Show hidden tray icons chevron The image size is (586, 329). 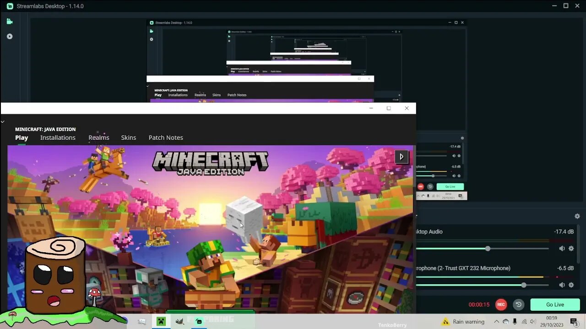point(496,322)
